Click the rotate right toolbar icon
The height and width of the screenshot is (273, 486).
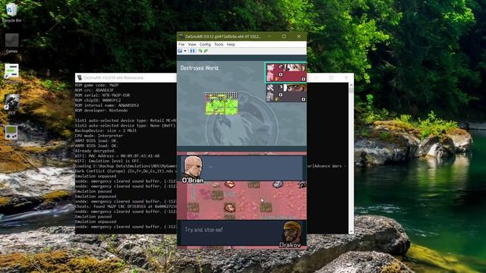pyautogui.click(x=206, y=51)
